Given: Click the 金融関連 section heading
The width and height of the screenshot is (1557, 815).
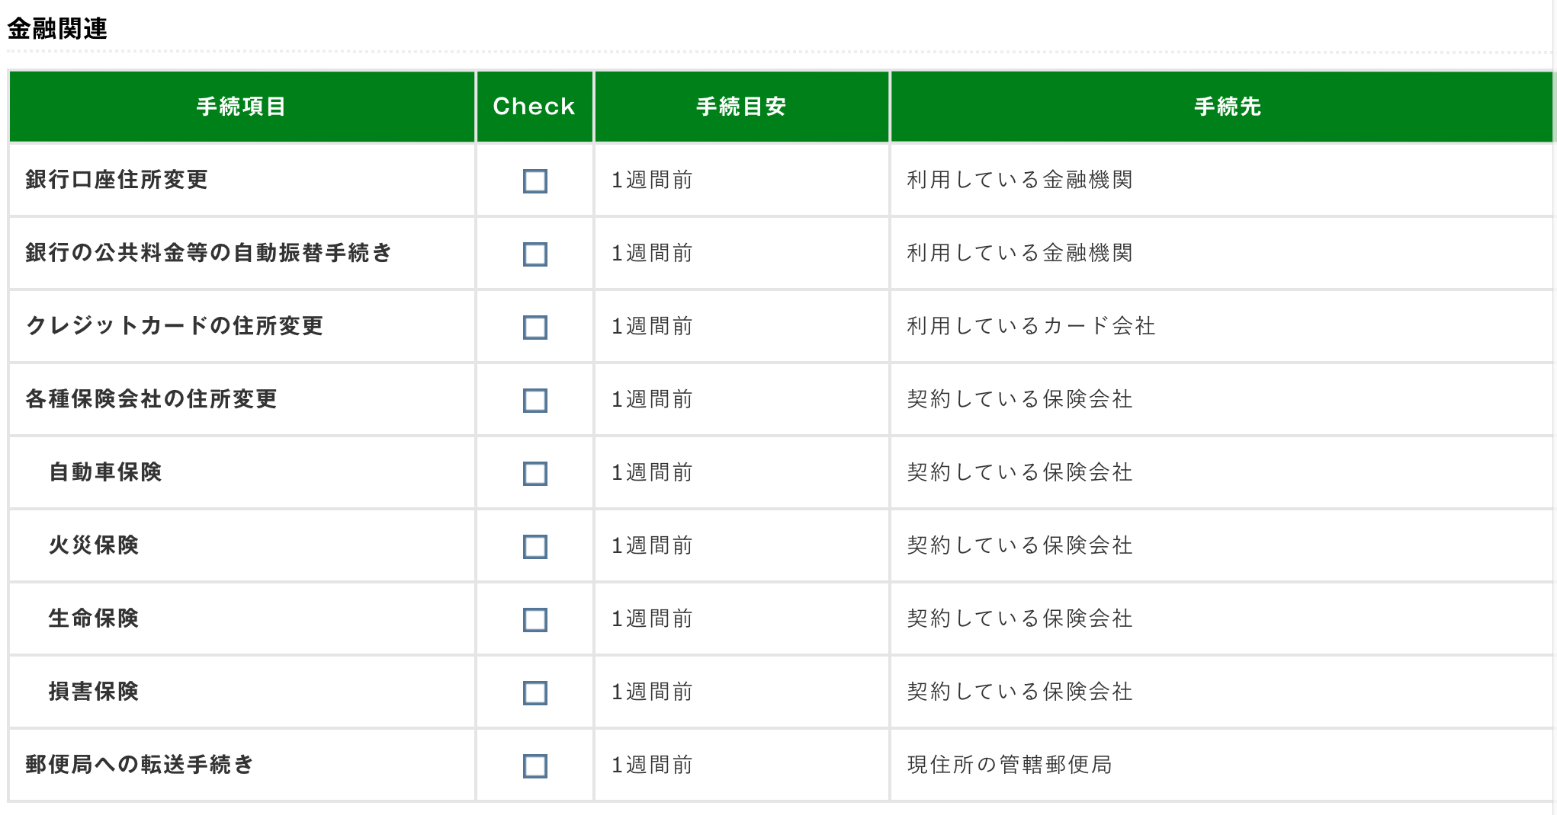Looking at the screenshot, I should pyautogui.click(x=57, y=29).
